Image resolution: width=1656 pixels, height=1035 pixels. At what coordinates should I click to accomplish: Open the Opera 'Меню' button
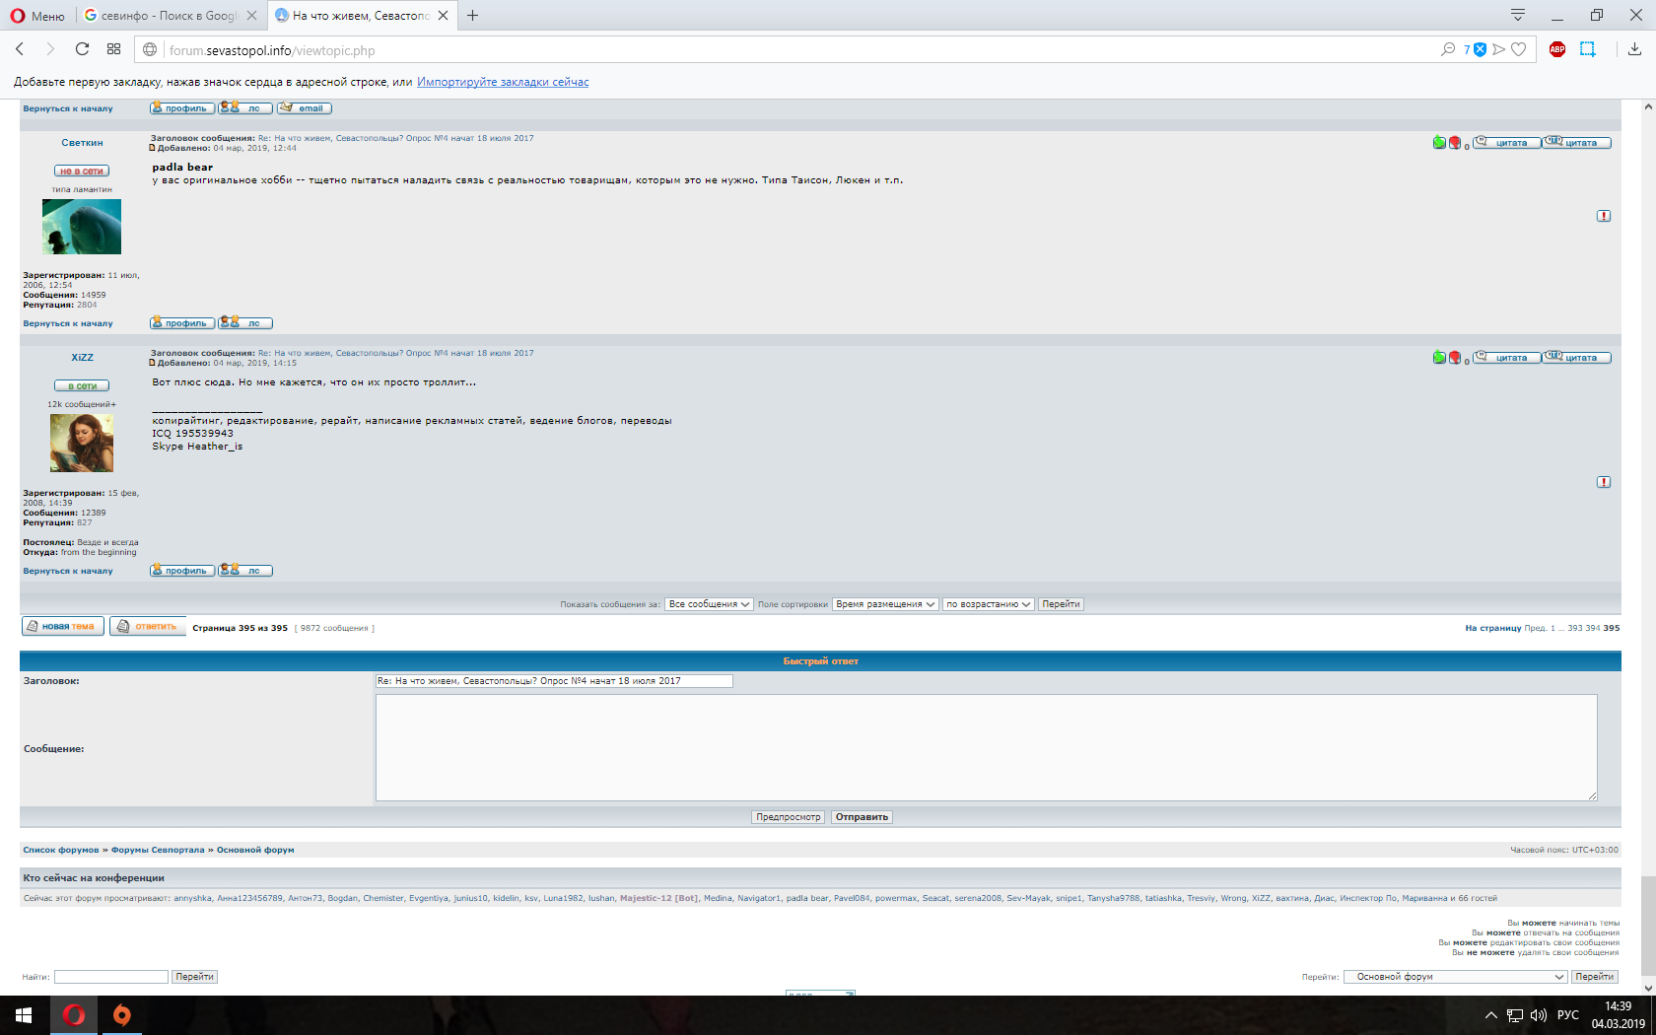(37, 16)
